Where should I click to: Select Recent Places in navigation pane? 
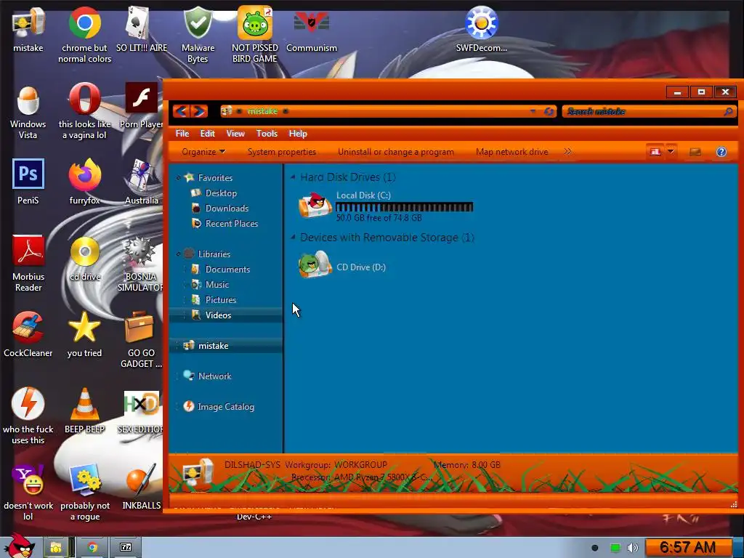click(232, 224)
